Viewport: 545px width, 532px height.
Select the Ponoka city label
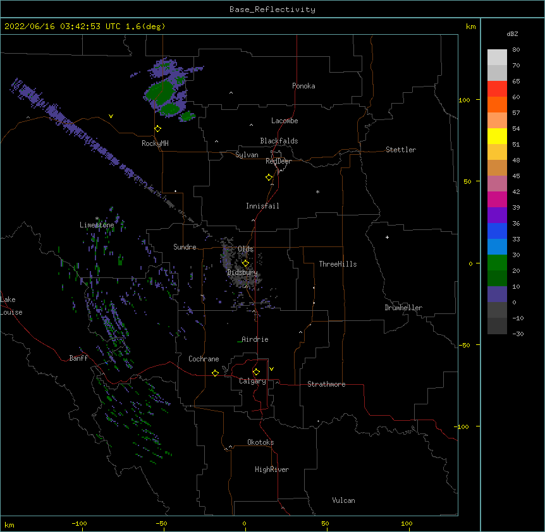(x=303, y=86)
